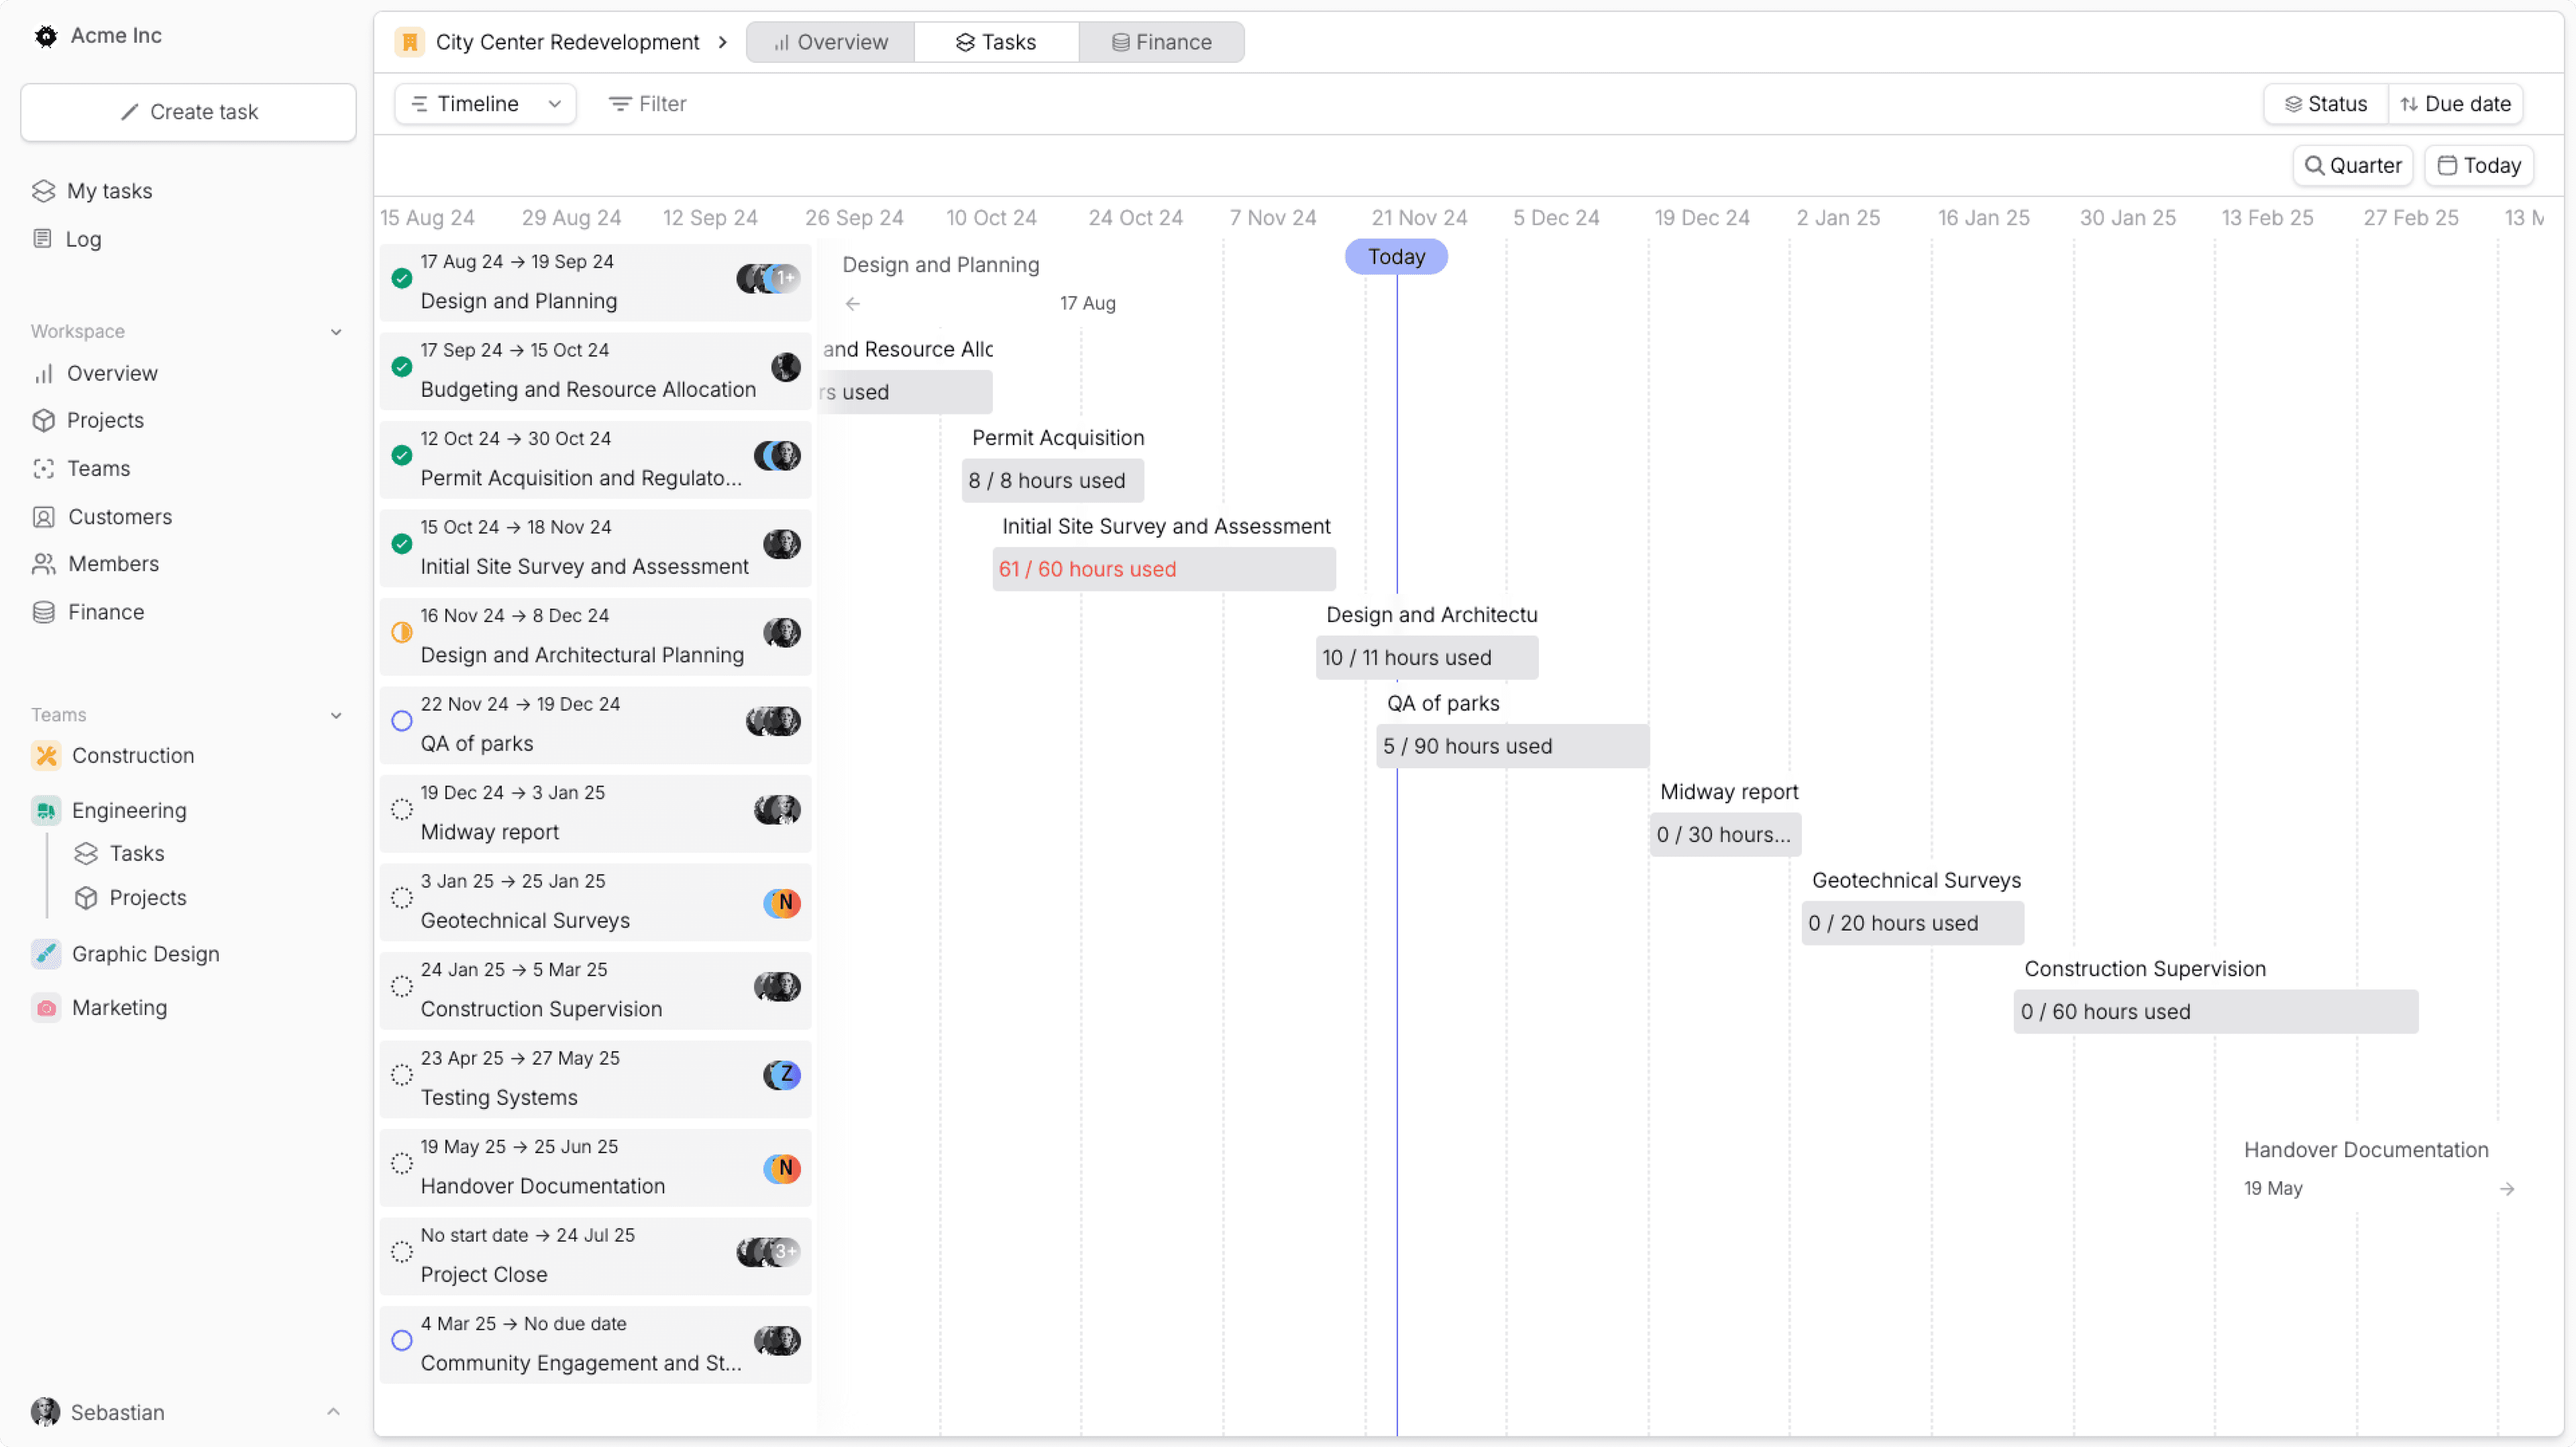Click the breadcrumb chevron after project name

(723, 42)
